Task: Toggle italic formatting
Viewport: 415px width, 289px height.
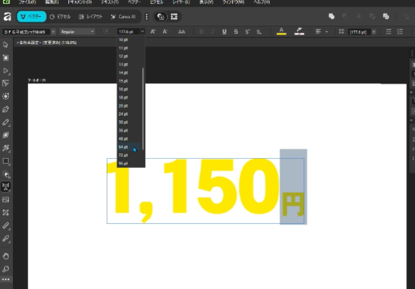Action: [x=213, y=31]
